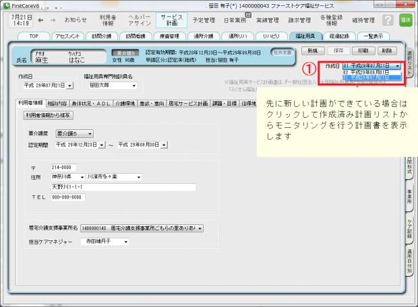
Task: Click the mail icon above 日常業務
Action: tap(248, 13)
